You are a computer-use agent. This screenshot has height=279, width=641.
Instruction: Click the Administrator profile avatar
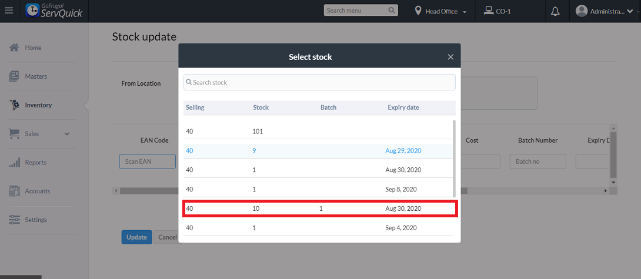(582, 11)
